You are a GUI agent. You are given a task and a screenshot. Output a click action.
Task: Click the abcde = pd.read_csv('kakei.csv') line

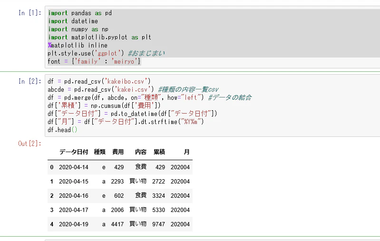133,89
